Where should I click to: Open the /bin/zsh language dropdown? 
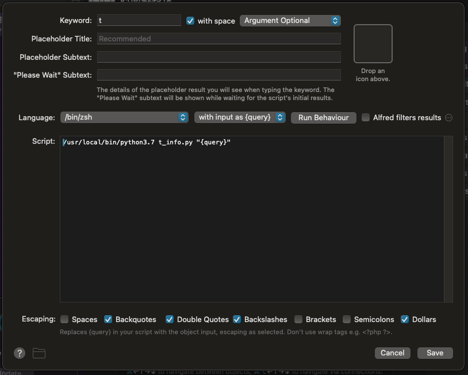[124, 117]
